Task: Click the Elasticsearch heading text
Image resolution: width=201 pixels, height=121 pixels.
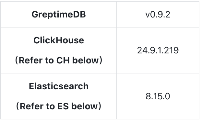Action: [59, 86]
